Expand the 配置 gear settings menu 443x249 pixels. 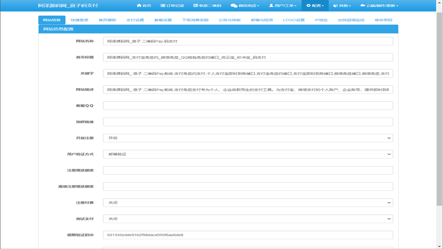click(x=315, y=6)
